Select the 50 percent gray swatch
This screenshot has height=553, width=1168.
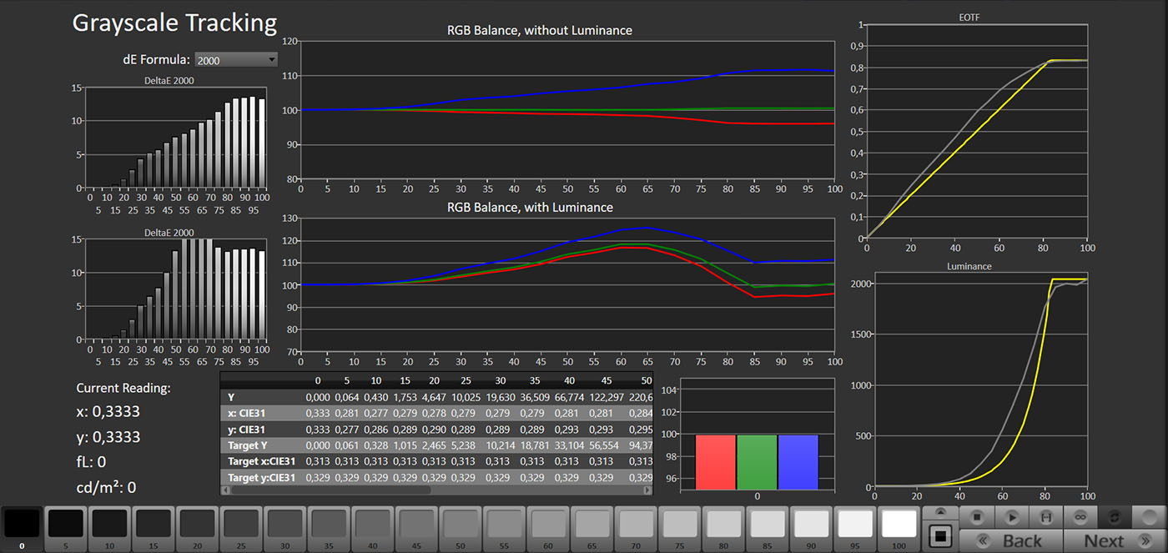[459, 523]
